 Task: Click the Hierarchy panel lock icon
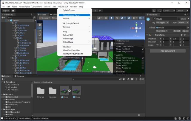coord(31,15)
